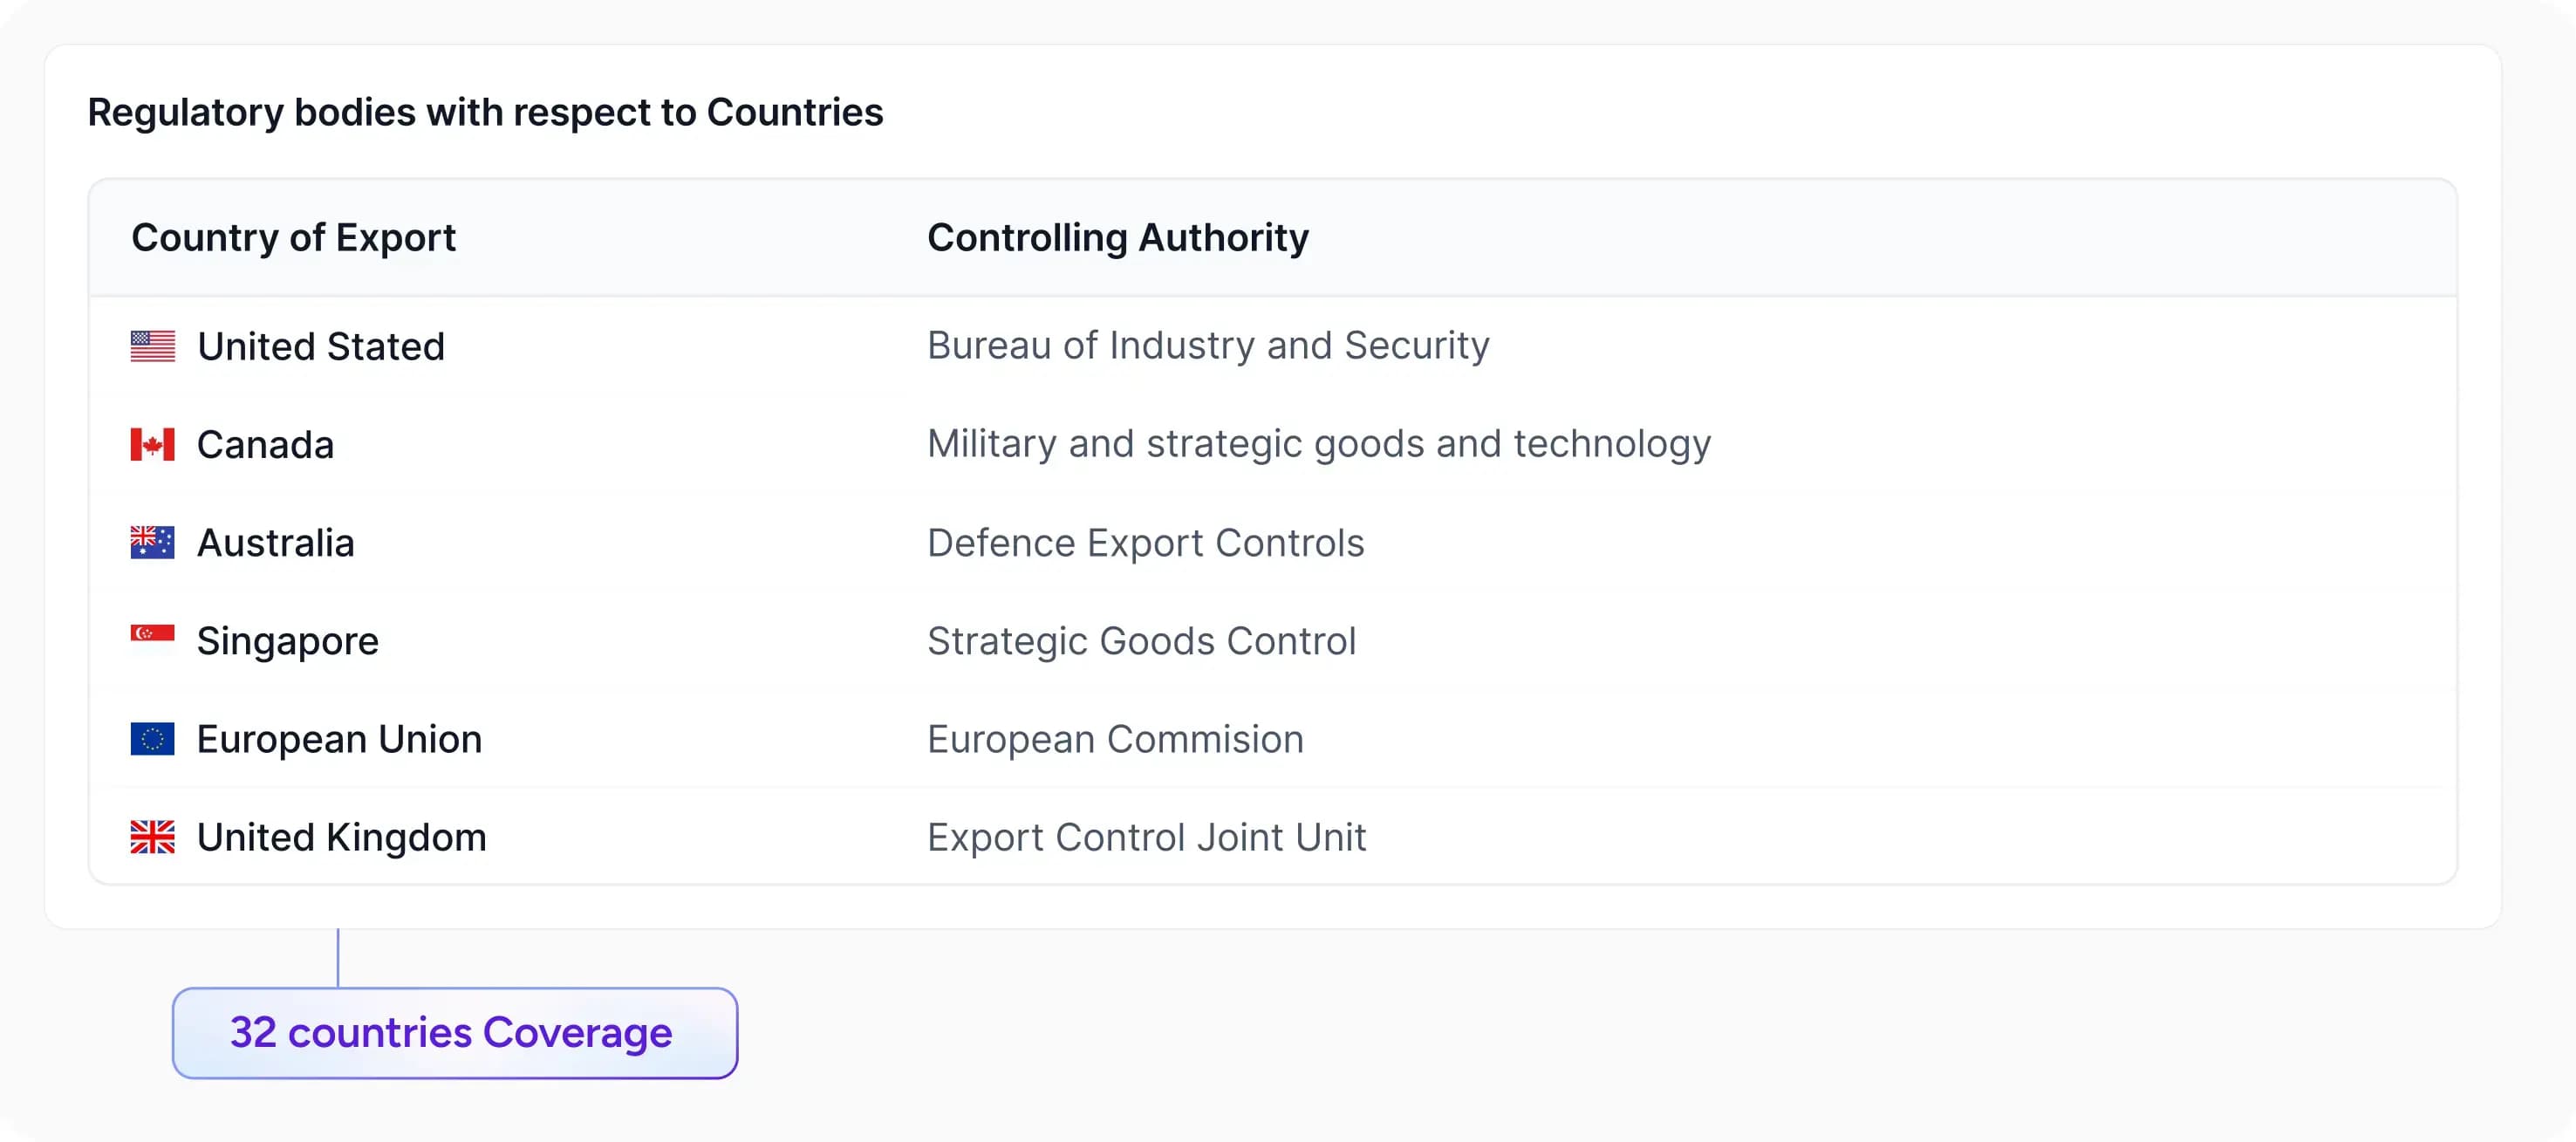Click the United States flag icon
Screen dimensions: 2576x1142
152,346
